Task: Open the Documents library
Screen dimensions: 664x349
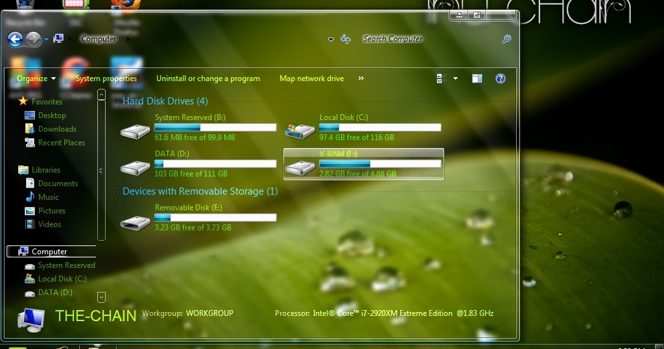Action: point(58,184)
